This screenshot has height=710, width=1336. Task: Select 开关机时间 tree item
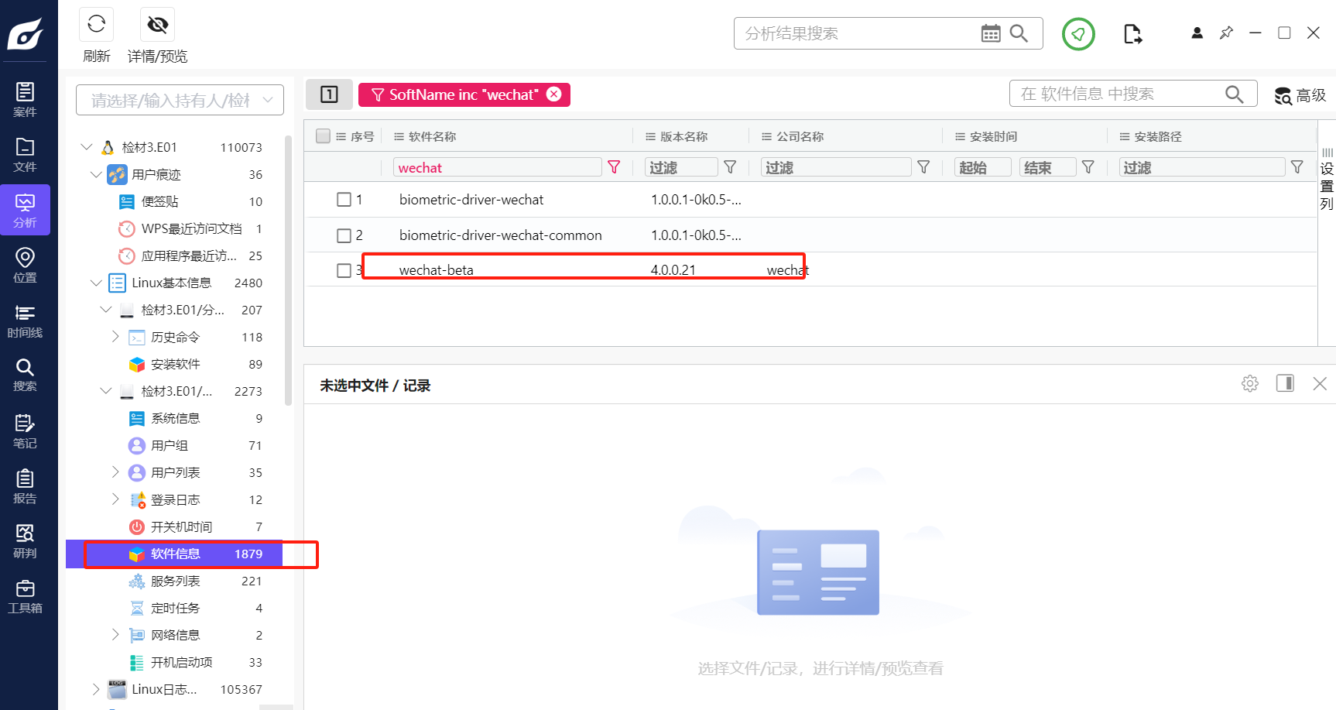coord(181,526)
